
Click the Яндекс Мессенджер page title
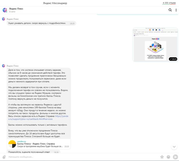(x=55, y=3)
